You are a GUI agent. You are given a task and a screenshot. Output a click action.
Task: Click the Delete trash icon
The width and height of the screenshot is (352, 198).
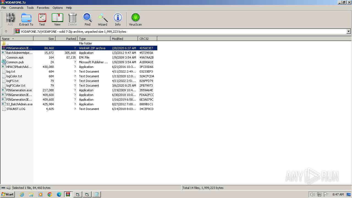72,20
